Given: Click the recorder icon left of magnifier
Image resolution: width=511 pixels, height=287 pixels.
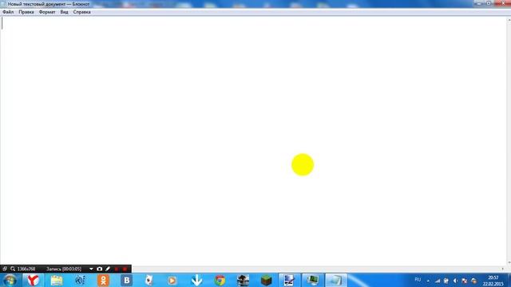Looking at the screenshot, I should pos(5,269).
